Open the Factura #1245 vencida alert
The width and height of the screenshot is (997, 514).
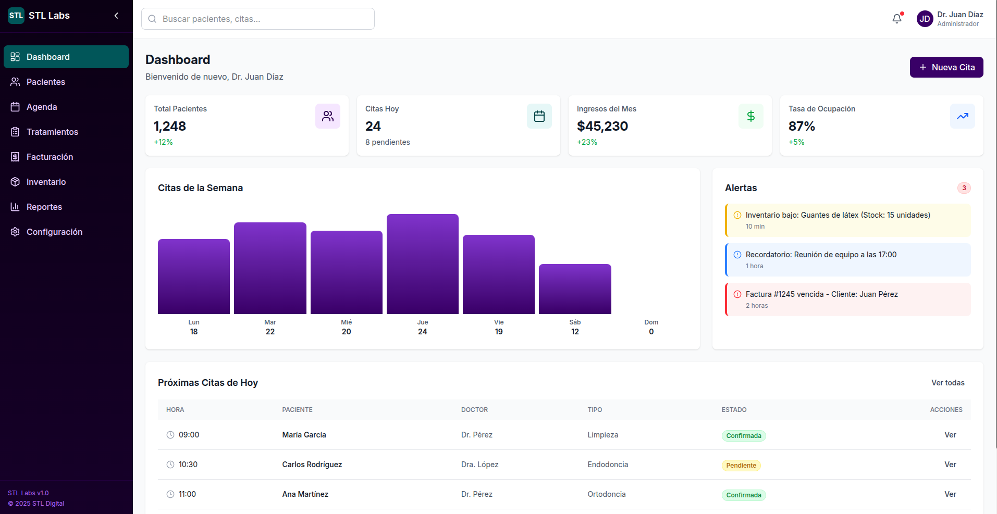pyautogui.click(x=847, y=299)
